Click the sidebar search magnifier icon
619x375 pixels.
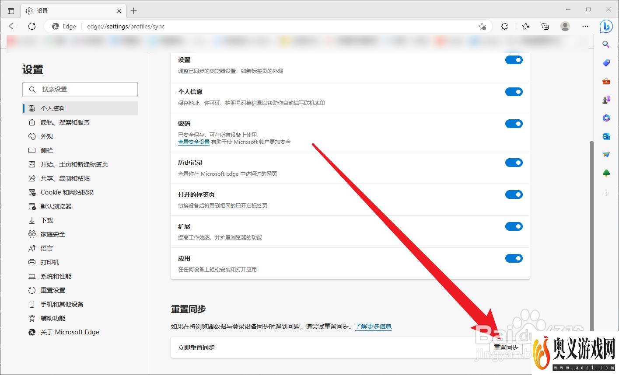pyautogui.click(x=606, y=44)
